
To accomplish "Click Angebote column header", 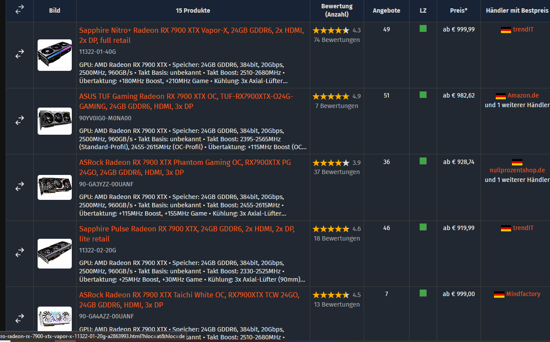I will (386, 10).
